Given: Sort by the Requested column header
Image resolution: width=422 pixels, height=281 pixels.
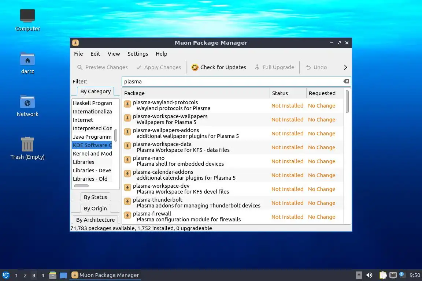Looking at the screenshot, I should click(325, 93).
